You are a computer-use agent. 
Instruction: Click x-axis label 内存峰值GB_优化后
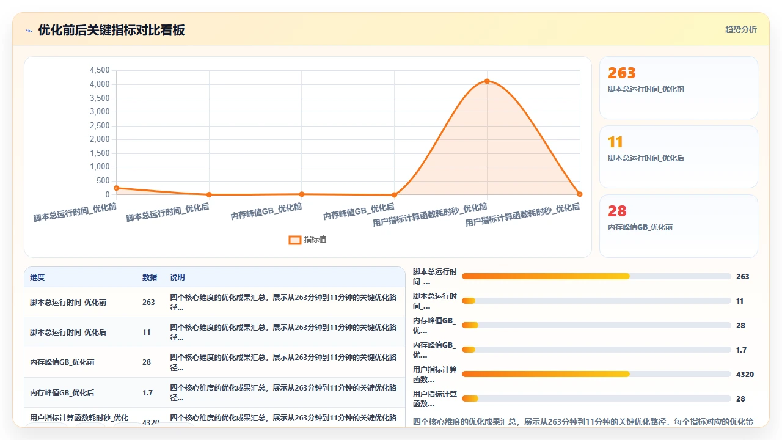(359, 212)
